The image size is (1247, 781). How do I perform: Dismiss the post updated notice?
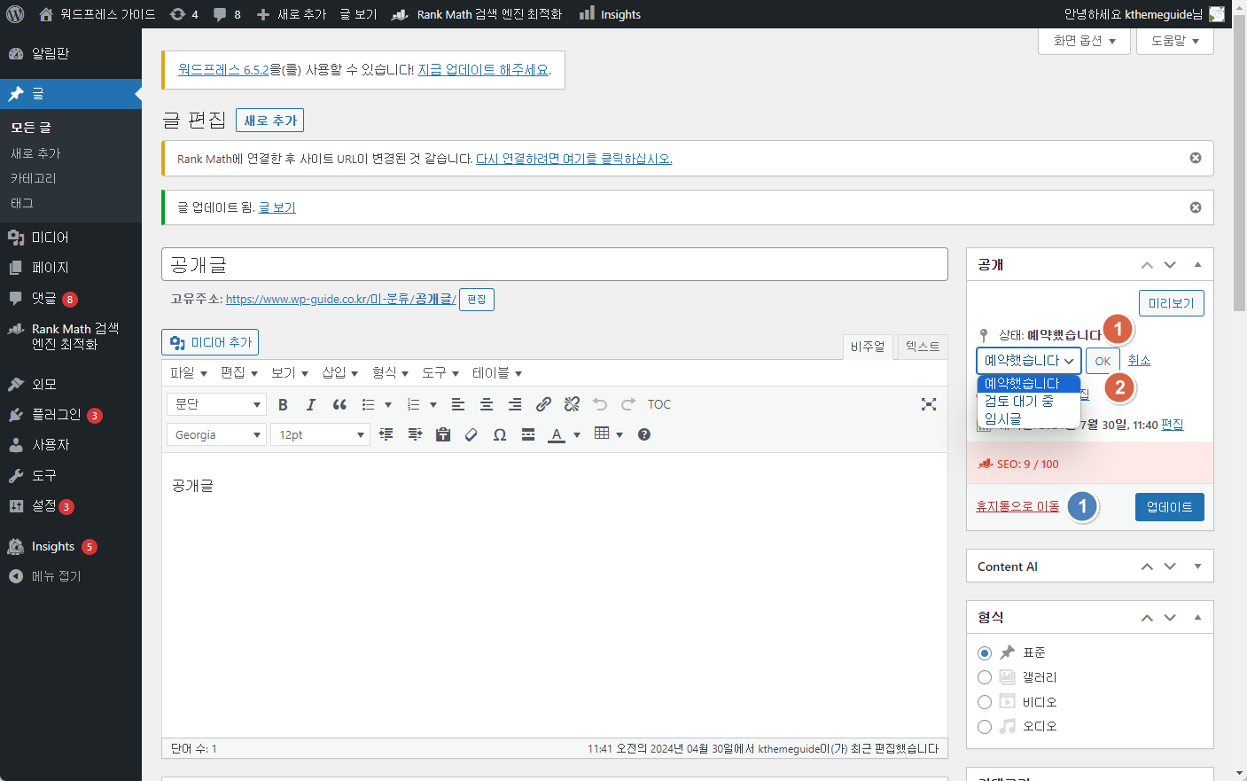[1196, 207]
